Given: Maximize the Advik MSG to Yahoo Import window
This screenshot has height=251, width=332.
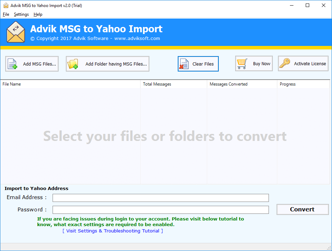Looking at the screenshot, I should tap(307, 6).
